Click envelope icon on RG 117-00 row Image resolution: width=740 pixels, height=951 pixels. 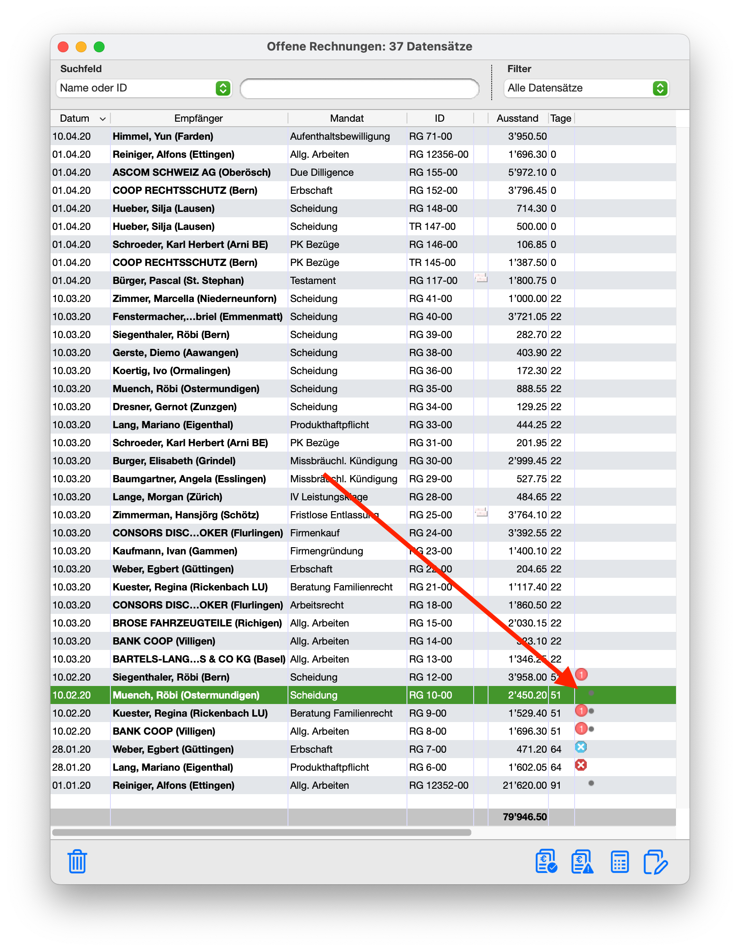coord(481,278)
